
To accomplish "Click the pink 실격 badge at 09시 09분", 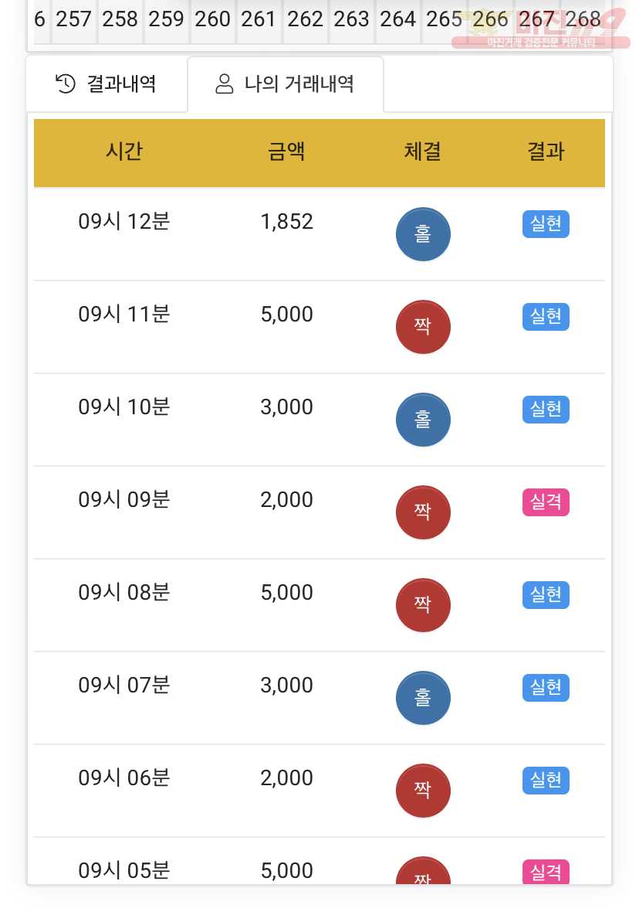I will point(546,502).
